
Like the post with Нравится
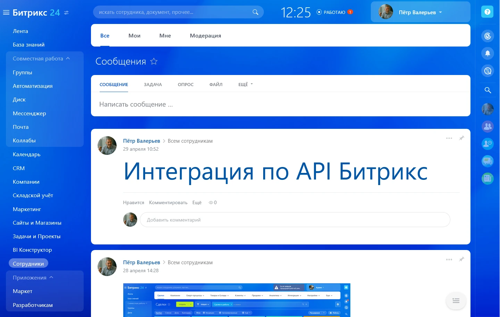tap(133, 202)
